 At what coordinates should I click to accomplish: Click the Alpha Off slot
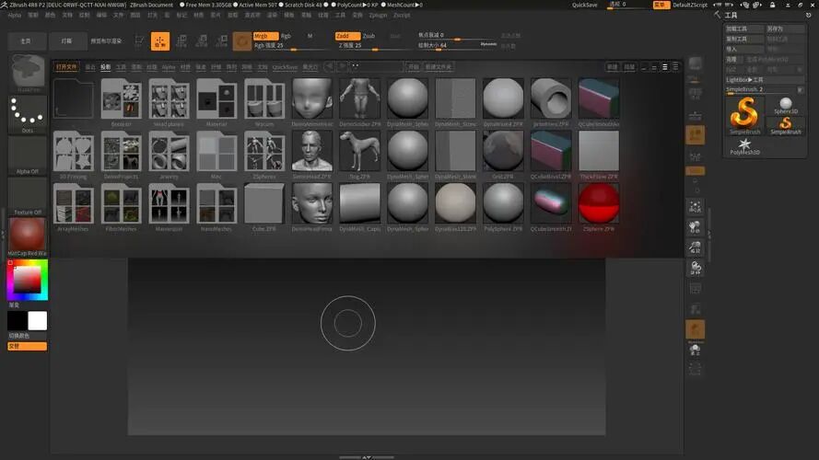(x=27, y=155)
